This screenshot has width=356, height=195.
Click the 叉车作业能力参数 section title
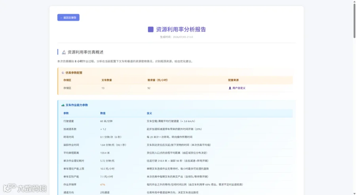point(77,105)
